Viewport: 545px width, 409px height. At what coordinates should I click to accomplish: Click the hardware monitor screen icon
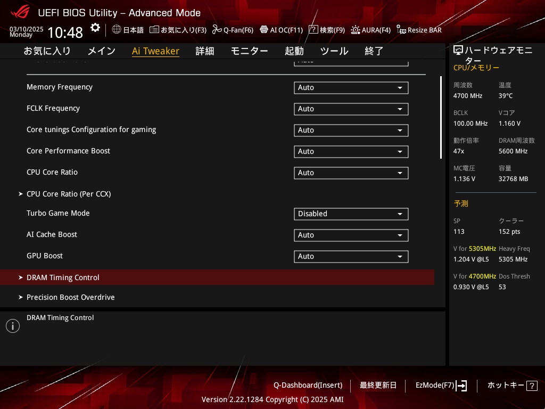point(458,50)
